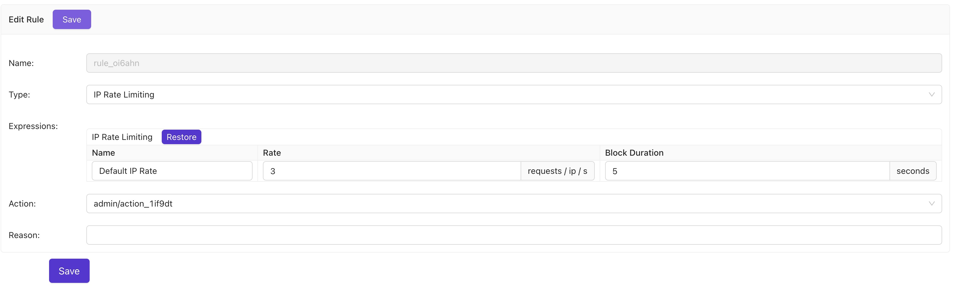Open the Action dropdown showing admin/action_1if9dt
This screenshot has width=957, height=295.
pos(513,204)
